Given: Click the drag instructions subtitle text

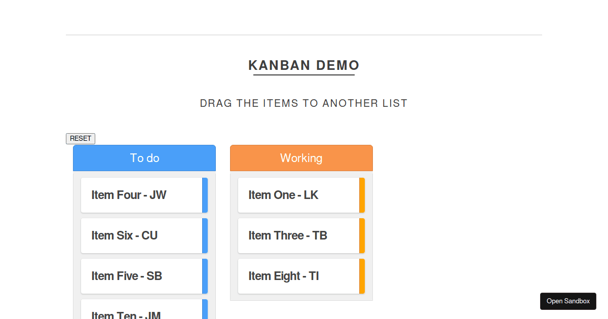Looking at the screenshot, I should 303,103.
